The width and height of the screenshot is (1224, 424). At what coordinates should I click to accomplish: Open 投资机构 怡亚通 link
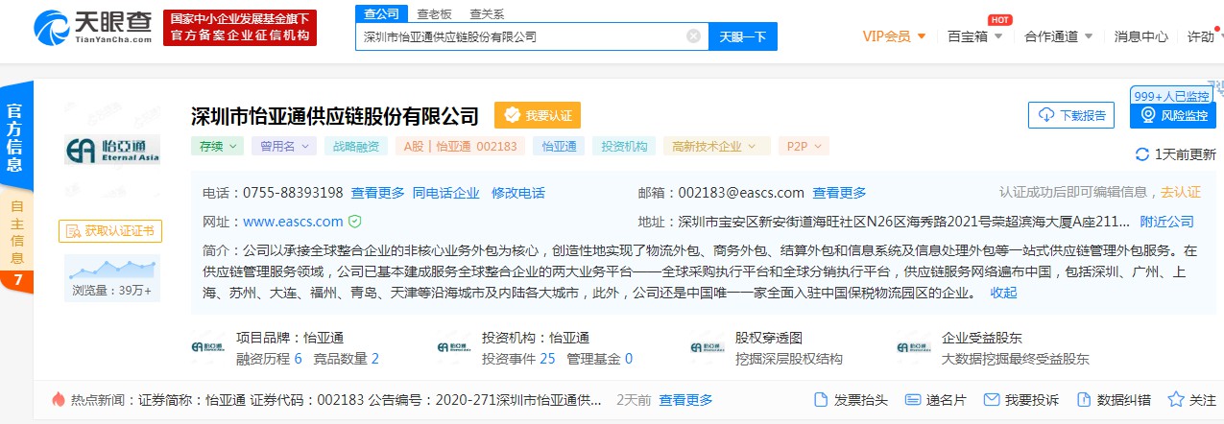coord(536,338)
